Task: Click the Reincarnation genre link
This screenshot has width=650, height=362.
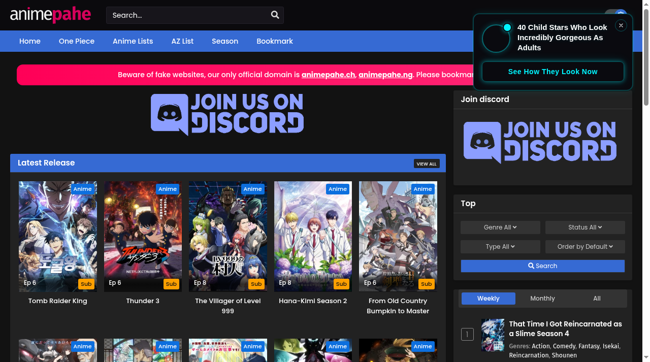Action: point(529,355)
